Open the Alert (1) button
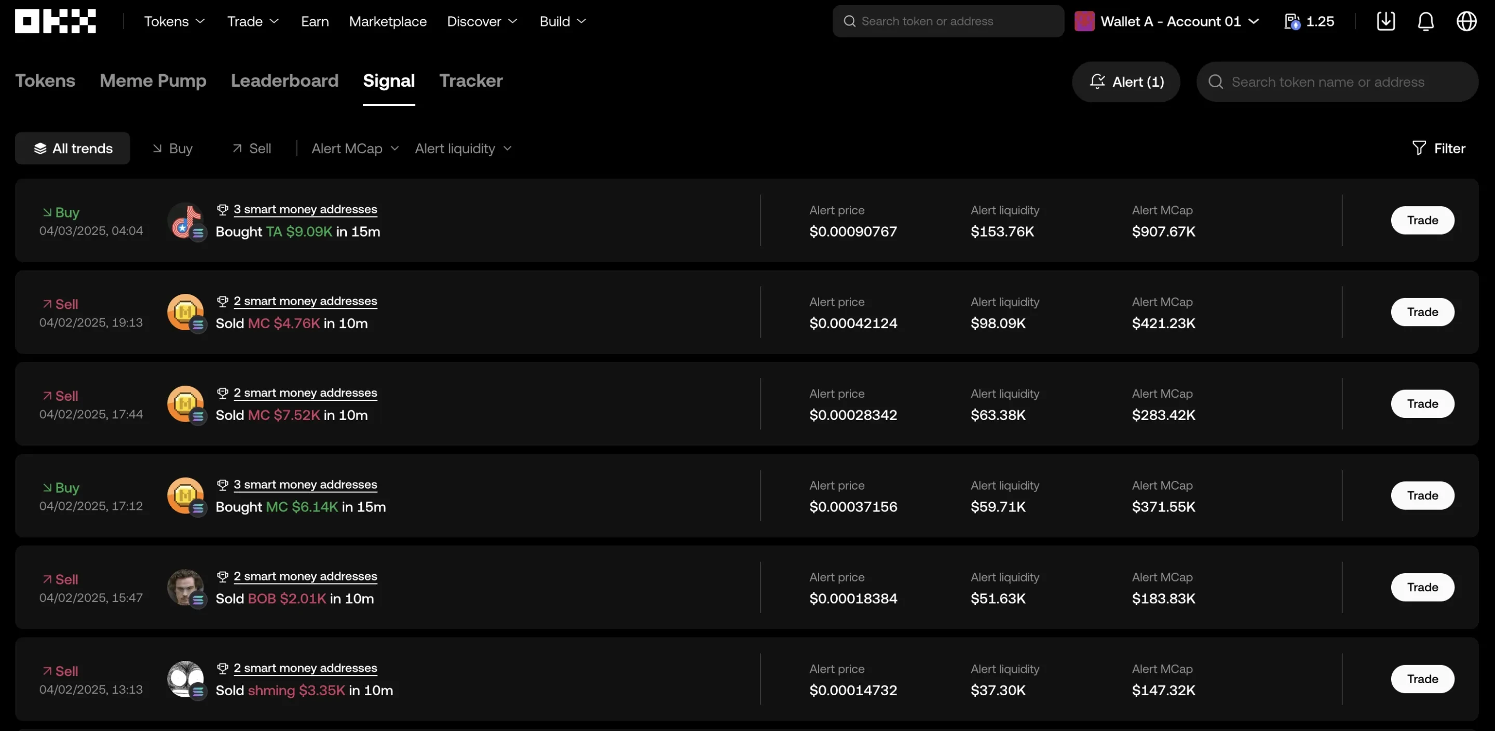 (1126, 82)
